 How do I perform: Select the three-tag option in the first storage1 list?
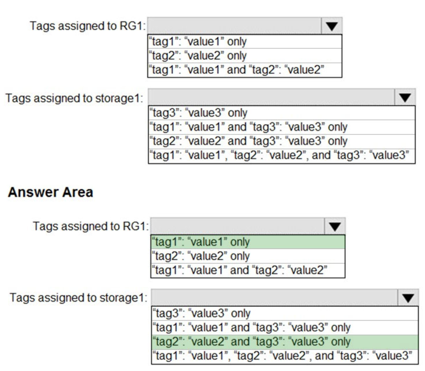(282, 155)
